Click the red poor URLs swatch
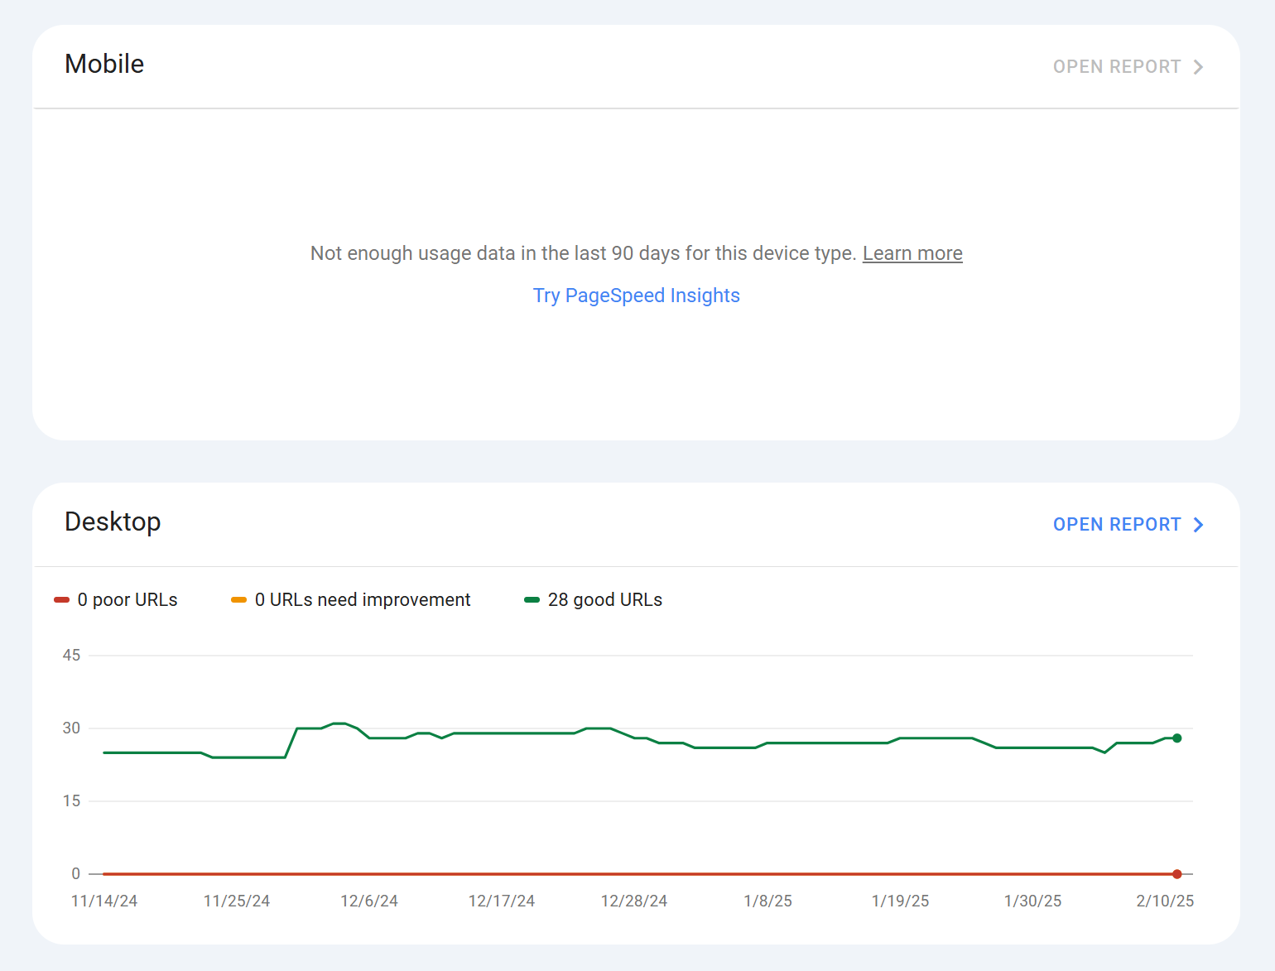Screen dimensions: 1275x971 tap(61, 600)
